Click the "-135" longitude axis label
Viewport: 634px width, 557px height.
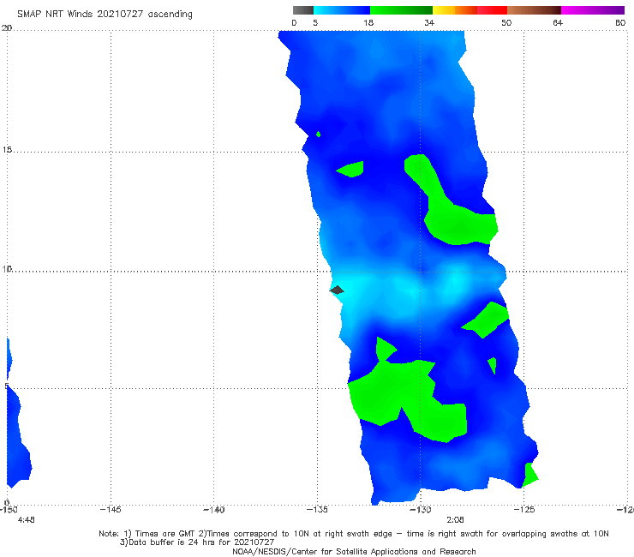click(x=317, y=509)
